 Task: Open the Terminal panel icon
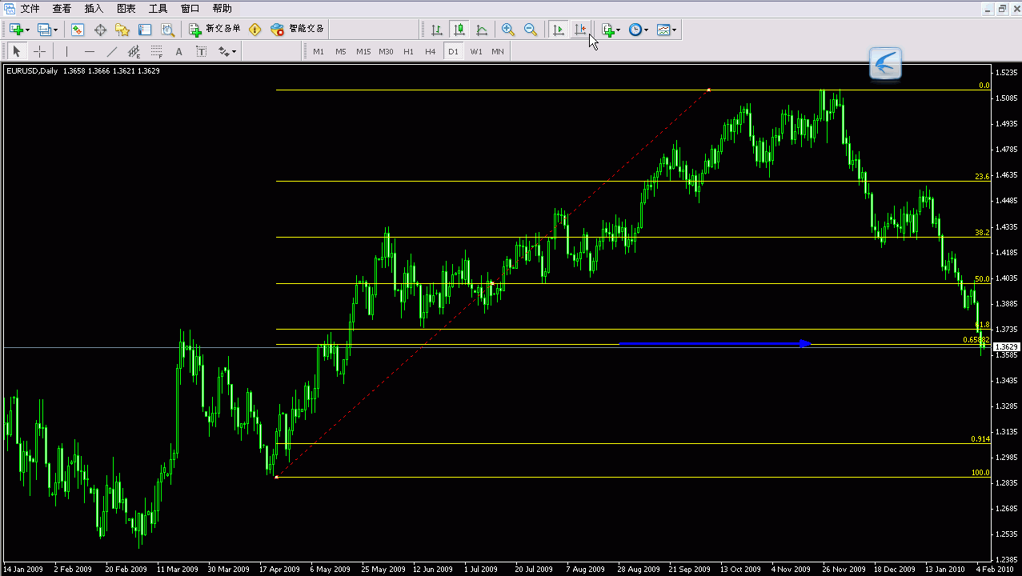145,30
